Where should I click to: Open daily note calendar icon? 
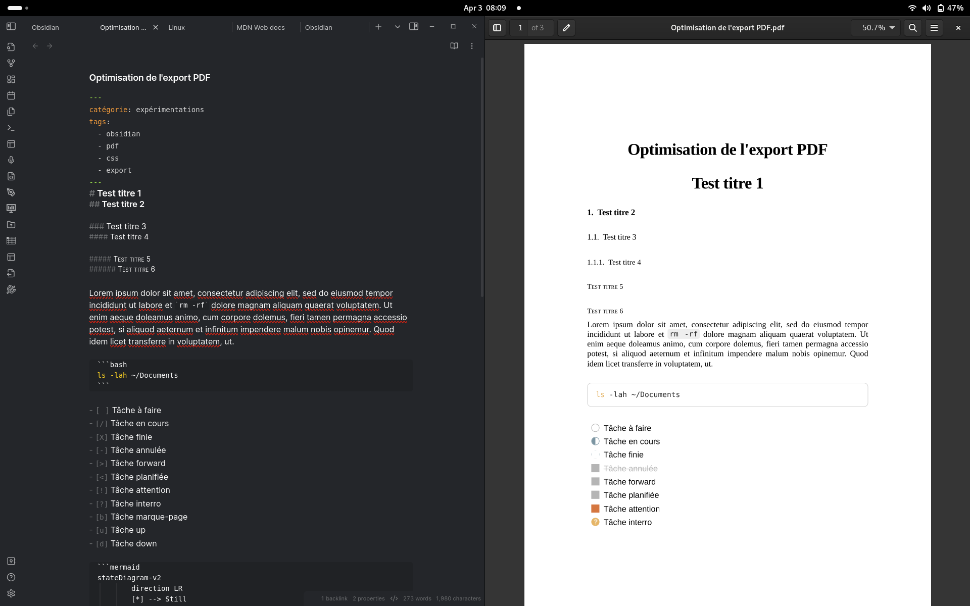pyautogui.click(x=11, y=95)
